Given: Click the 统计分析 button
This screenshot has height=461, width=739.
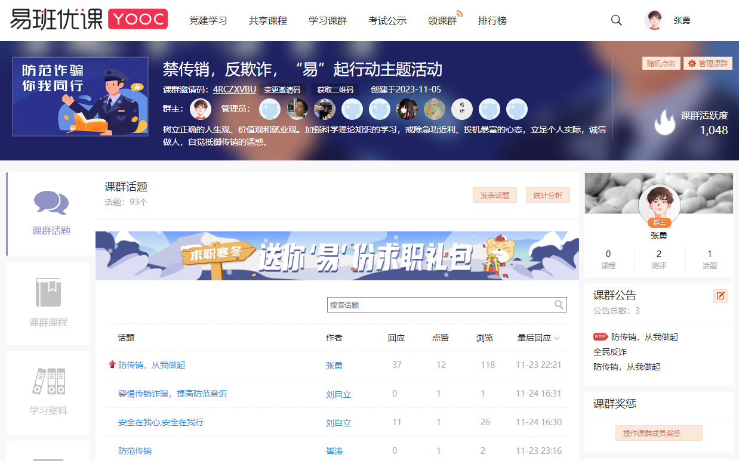Looking at the screenshot, I should tap(547, 195).
